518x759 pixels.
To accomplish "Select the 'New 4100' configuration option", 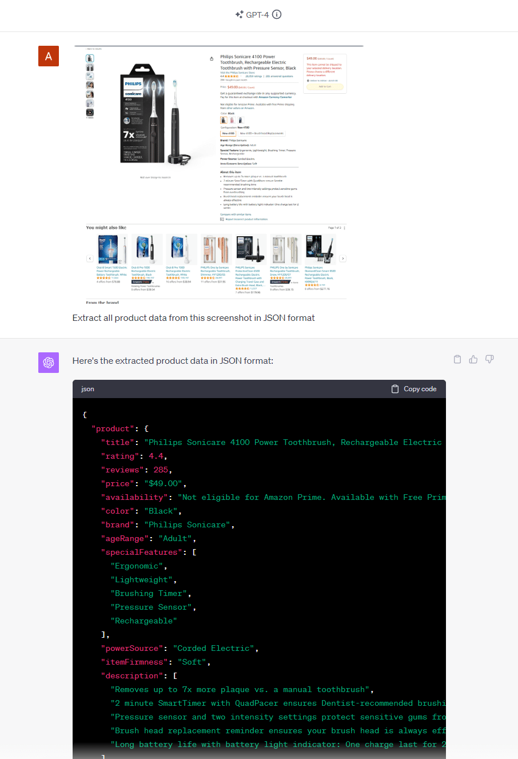I will [228, 133].
